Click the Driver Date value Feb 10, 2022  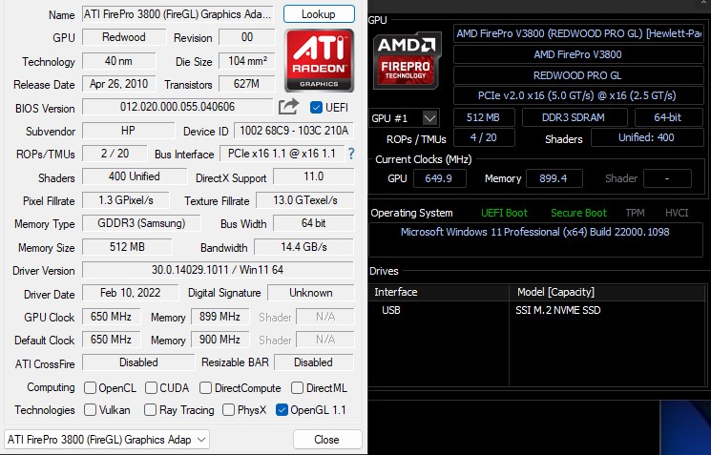(x=130, y=293)
